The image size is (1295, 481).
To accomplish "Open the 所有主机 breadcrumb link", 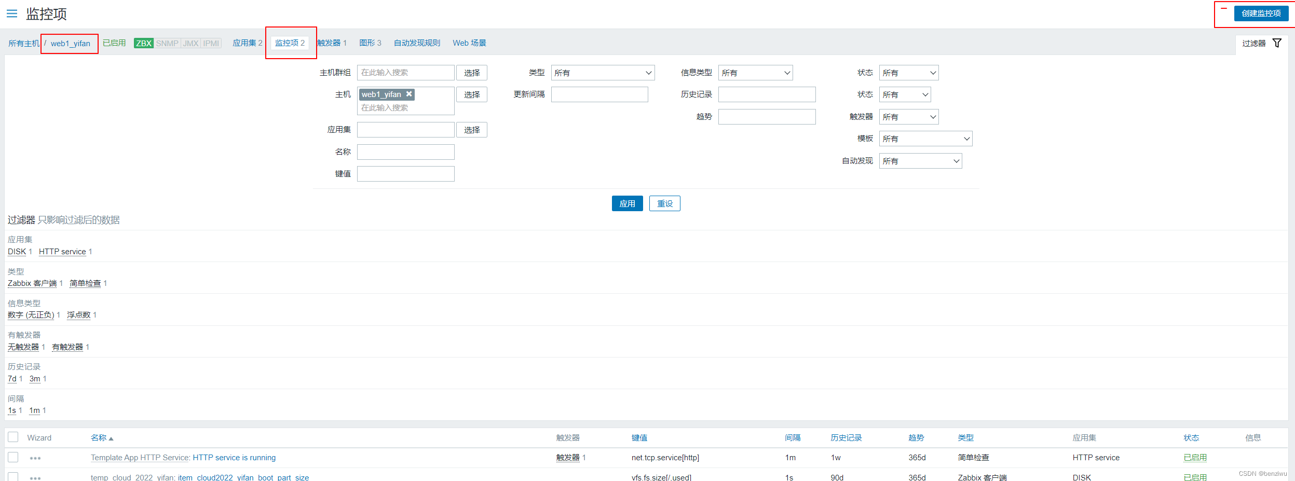I will [24, 44].
